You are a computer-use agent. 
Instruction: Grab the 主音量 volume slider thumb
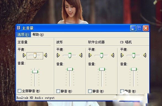coord(35,72)
